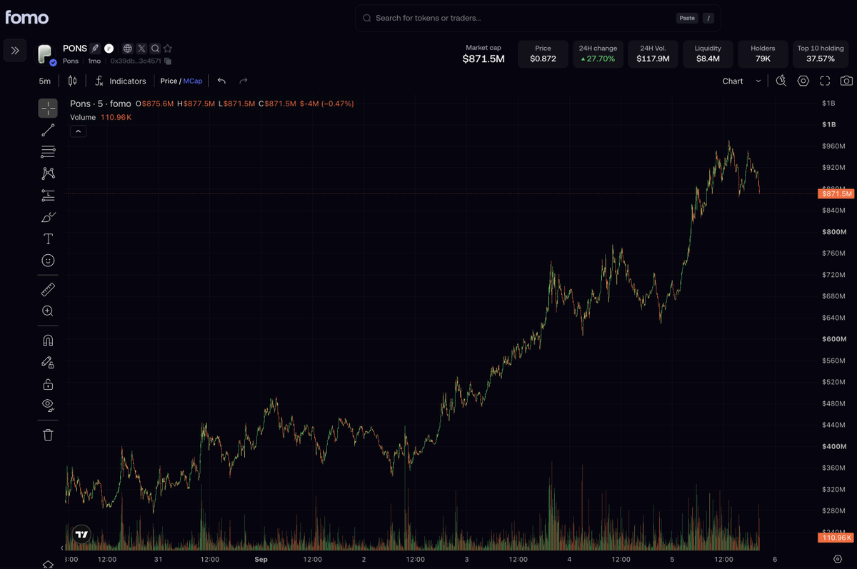Select the ruler measure tool
Screen dimensions: 857x569
point(48,289)
